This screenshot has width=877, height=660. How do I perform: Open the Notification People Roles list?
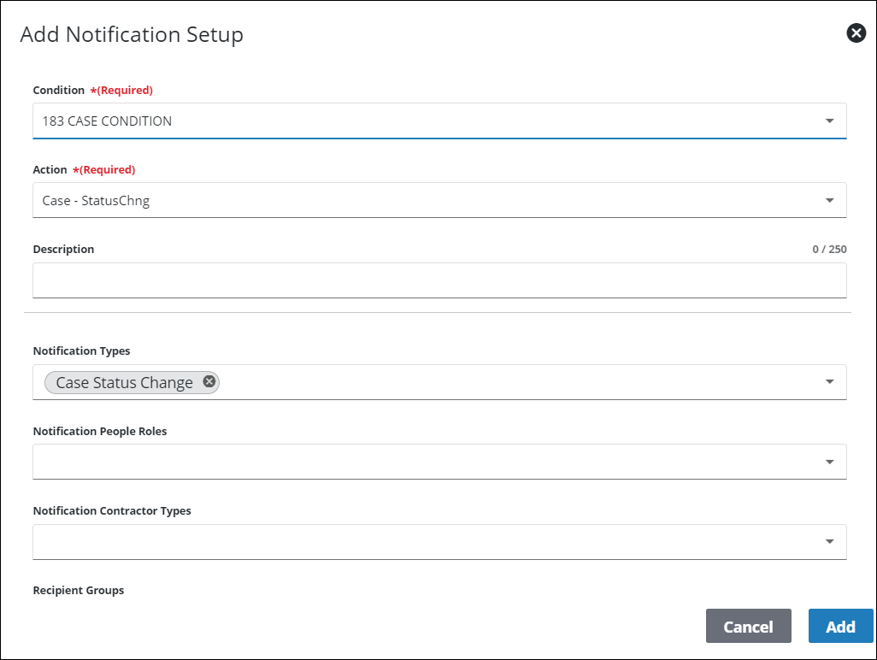427,461
